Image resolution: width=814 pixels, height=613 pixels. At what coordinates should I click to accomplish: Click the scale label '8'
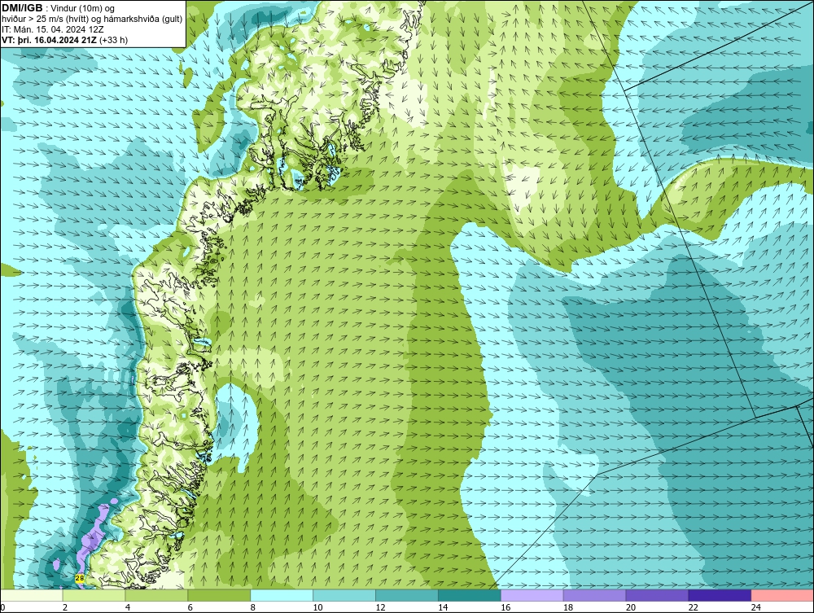coord(253,607)
